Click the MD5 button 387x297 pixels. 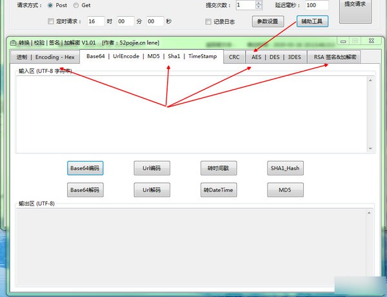pyautogui.click(x=285, y=190)
